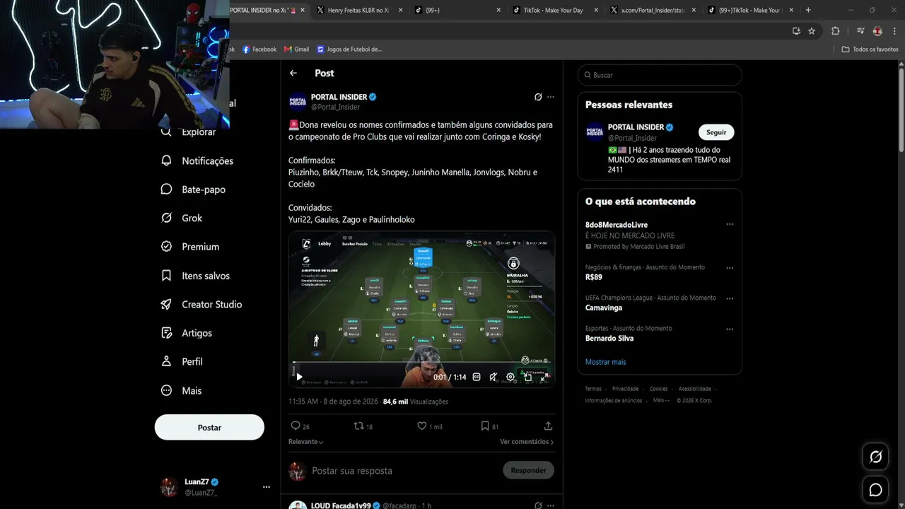The height and width of the screenshot is (509, 905).
Task: Switch to x.com/Portal_Insider tab
Action: (651, 10)
